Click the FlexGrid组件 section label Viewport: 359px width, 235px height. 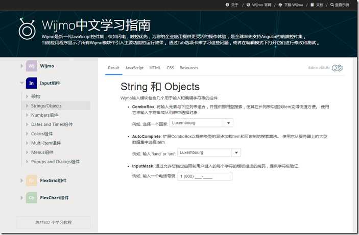pos(53,180)
